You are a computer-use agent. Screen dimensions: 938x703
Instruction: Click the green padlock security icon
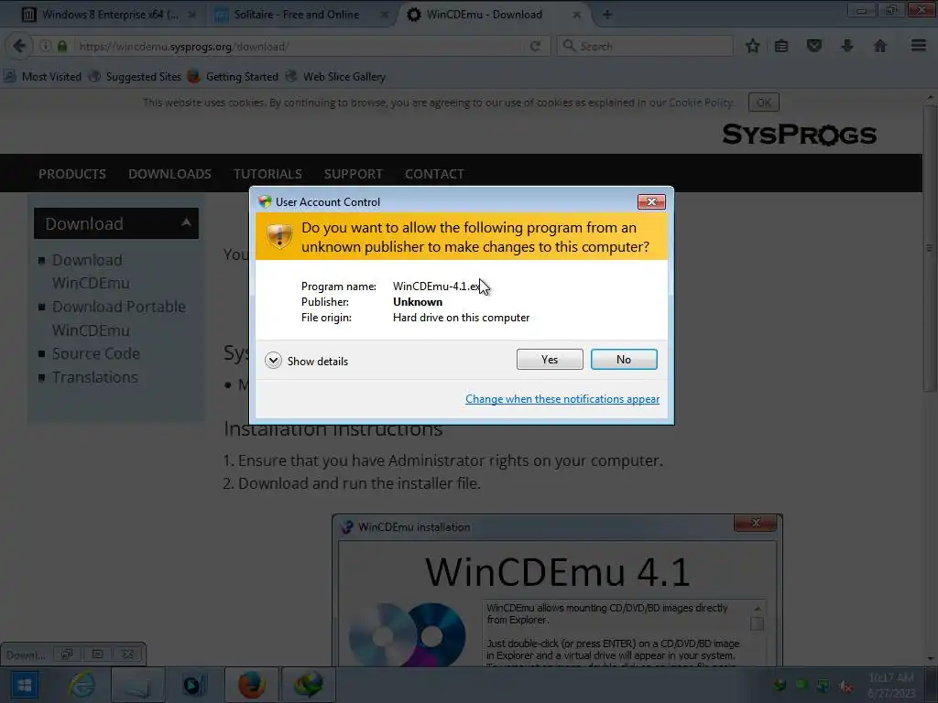62,46
